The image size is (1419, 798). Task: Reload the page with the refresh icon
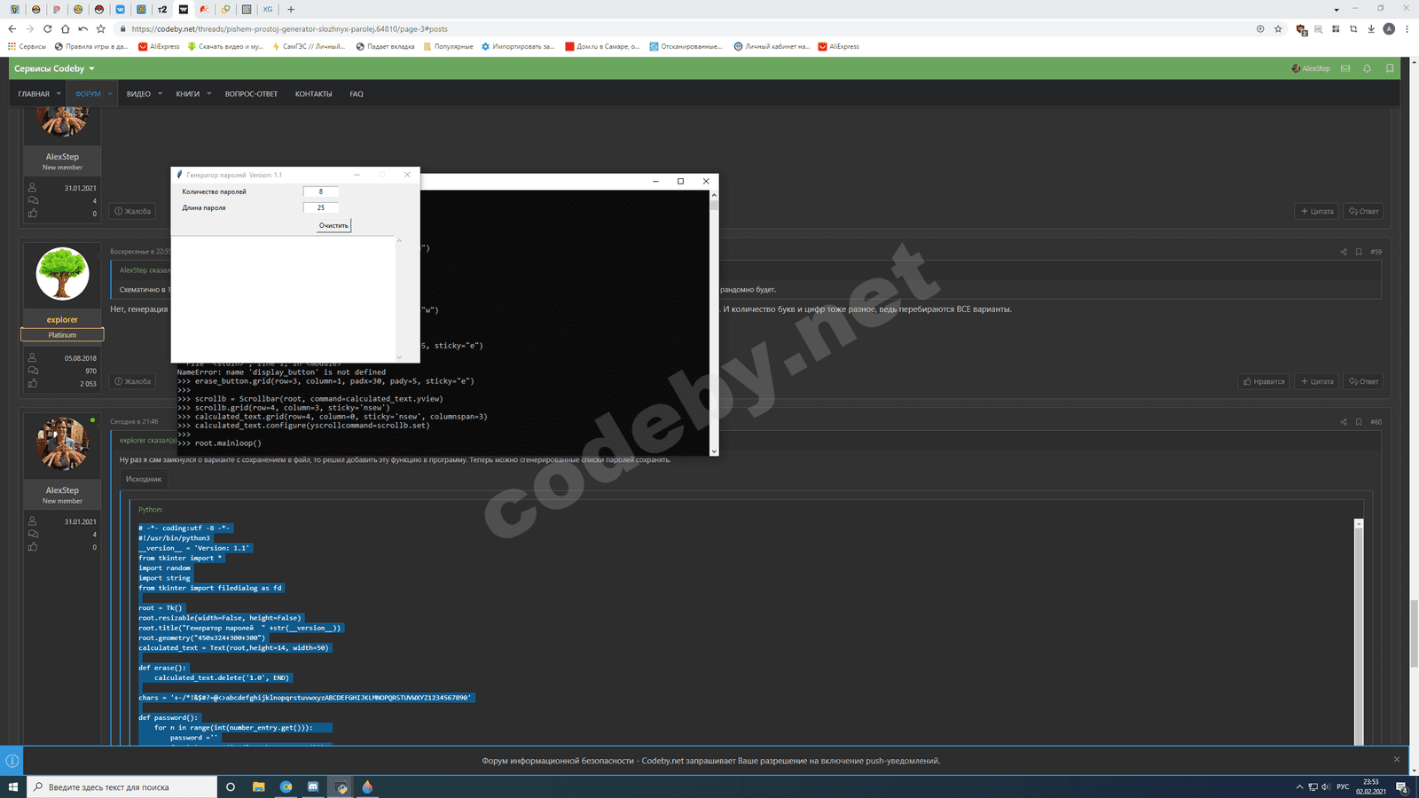pos(48,28)
